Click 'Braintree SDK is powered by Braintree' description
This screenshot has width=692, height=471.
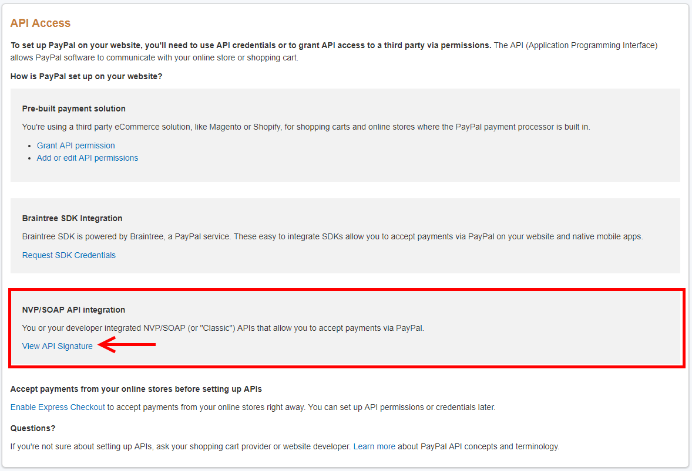tap(332, 236)
